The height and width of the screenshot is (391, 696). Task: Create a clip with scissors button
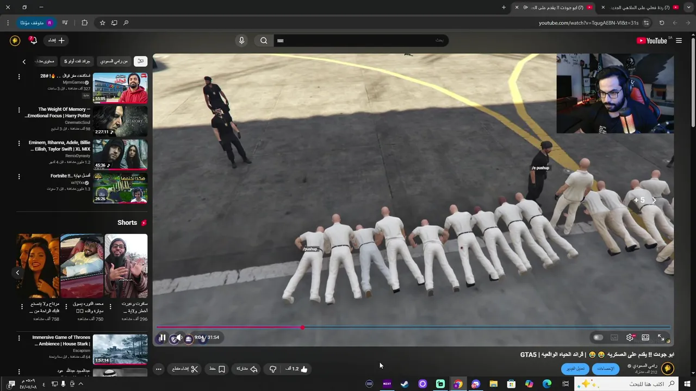(x=185, y=369)
